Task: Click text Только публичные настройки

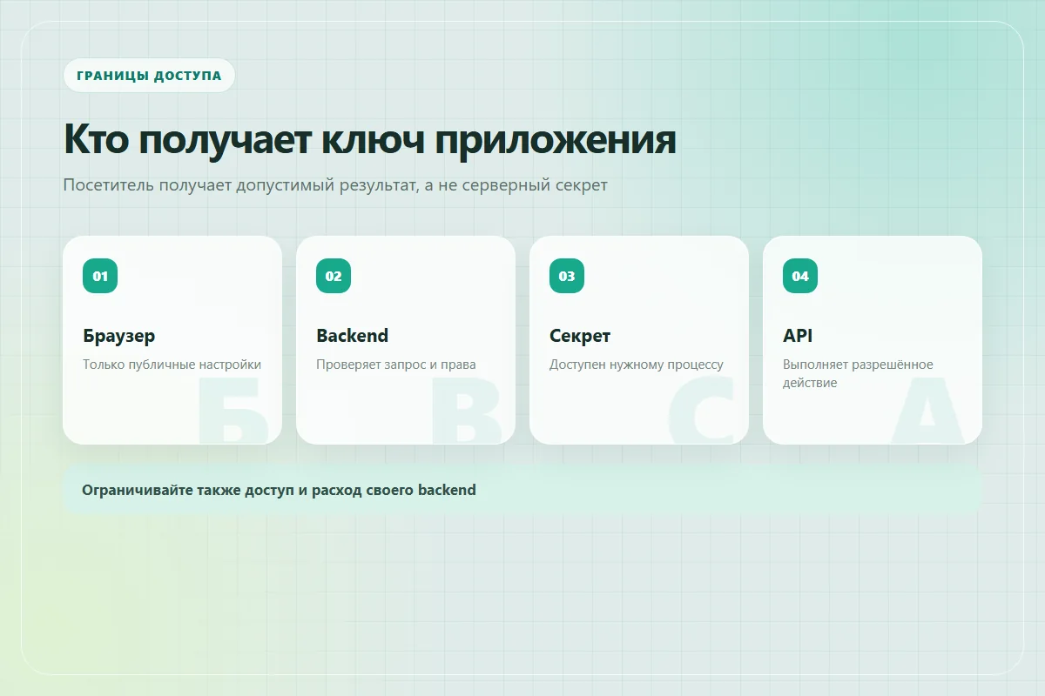Action: (172, 365)
